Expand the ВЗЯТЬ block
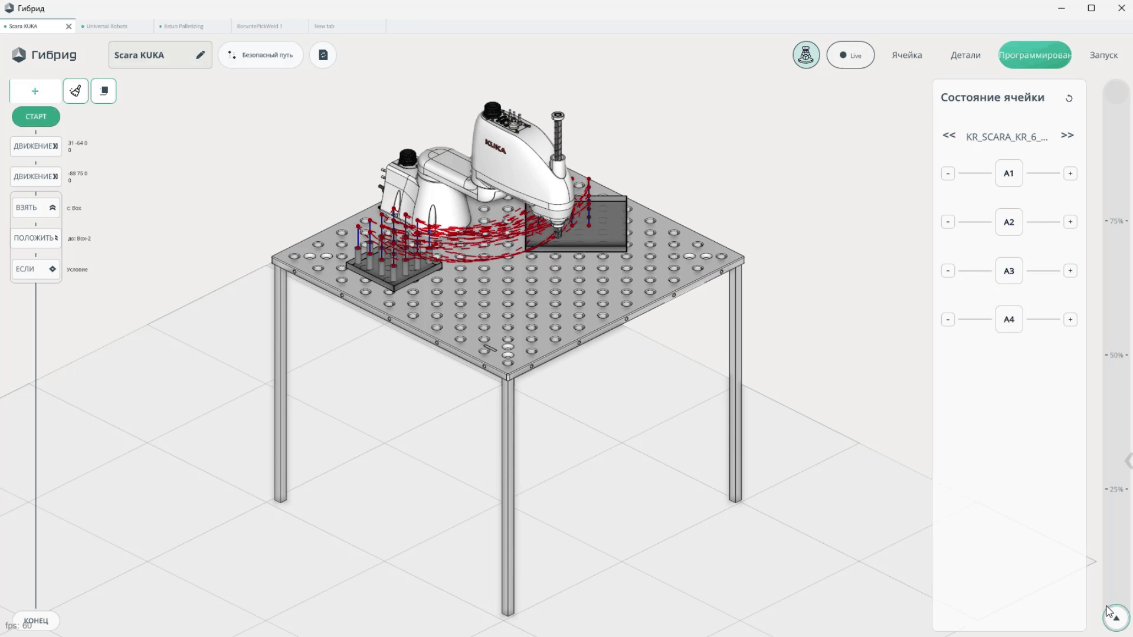 [53, 208]
